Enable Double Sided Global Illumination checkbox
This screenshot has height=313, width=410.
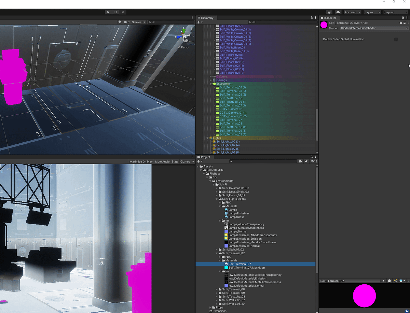tap(396, 39)
